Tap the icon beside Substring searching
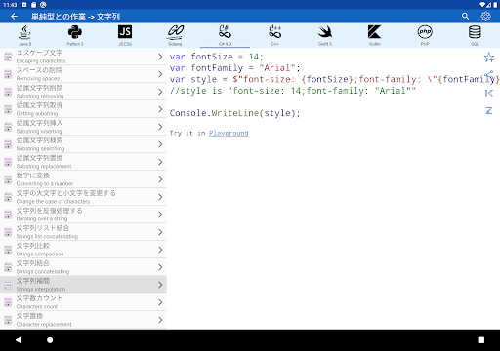Screen dimensions: 500x351 click(x=8, y=144)
